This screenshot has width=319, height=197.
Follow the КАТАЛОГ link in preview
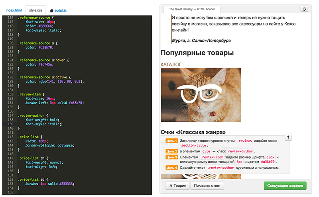click(x=171, y=64)
